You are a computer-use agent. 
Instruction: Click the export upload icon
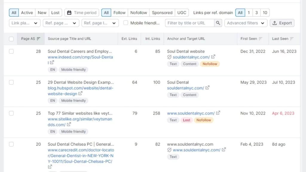[x=275, y=23]
